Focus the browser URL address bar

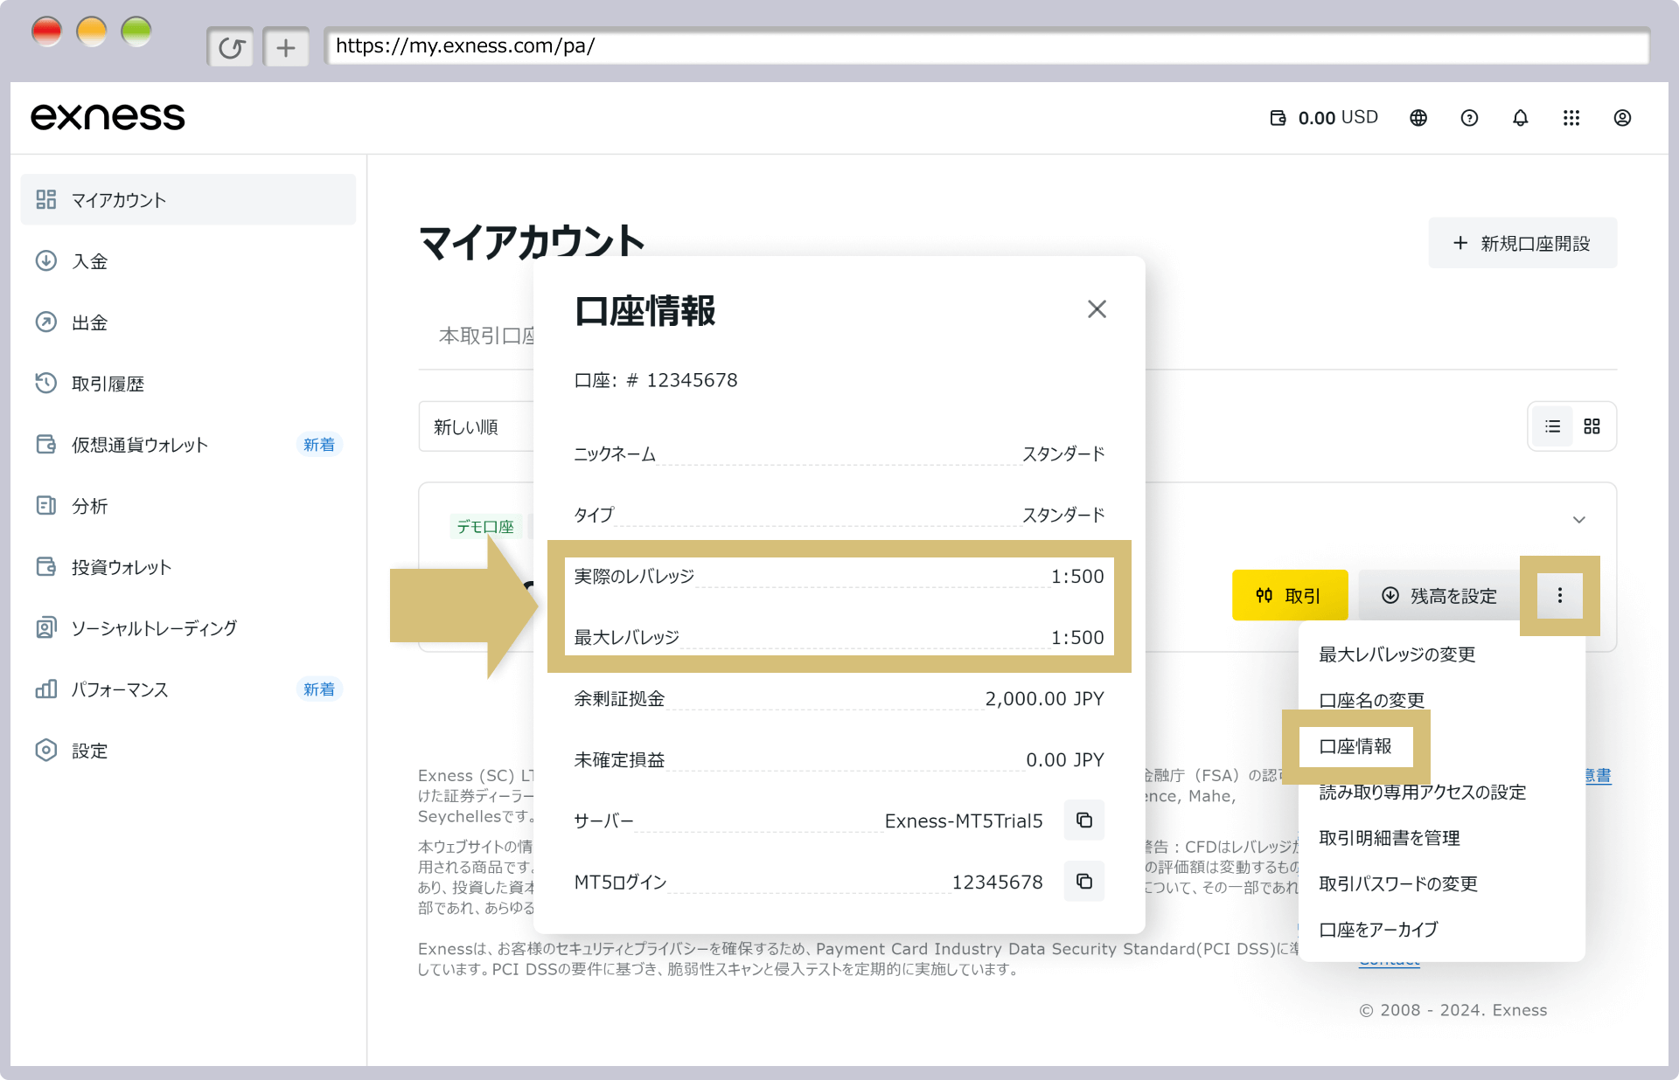pyautogui.click(x=986, y=46)
